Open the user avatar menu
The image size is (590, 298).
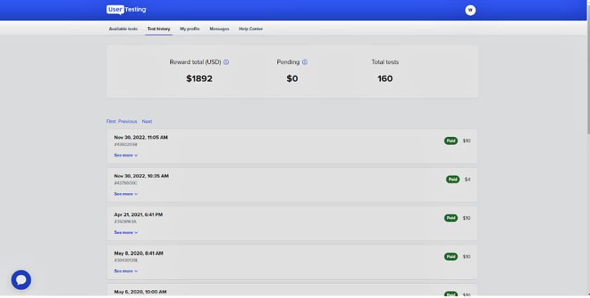point(470,10)
